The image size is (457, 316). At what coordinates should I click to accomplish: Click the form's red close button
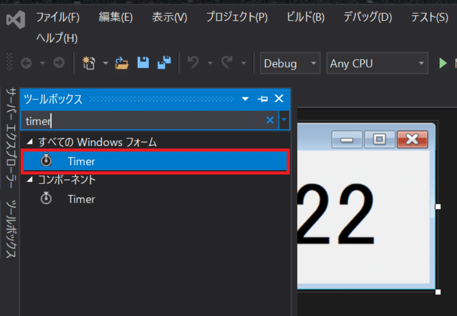pyautogui.click(x=412, y=139)
